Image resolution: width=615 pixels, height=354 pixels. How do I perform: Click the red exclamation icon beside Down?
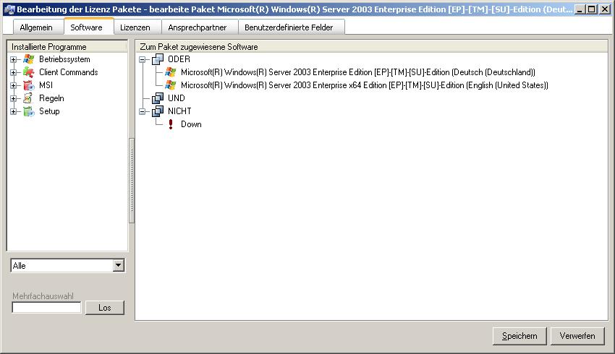pos(171,124)
